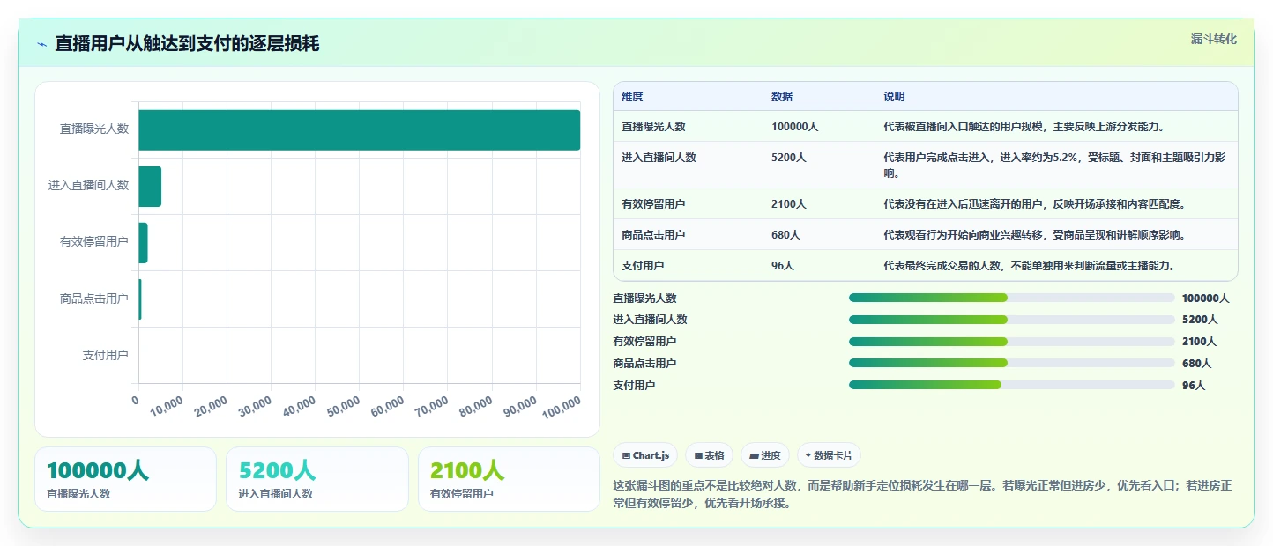Click the 支付用户 label on the chart axis
1273x546 pixels.
(x=105, y=355)
